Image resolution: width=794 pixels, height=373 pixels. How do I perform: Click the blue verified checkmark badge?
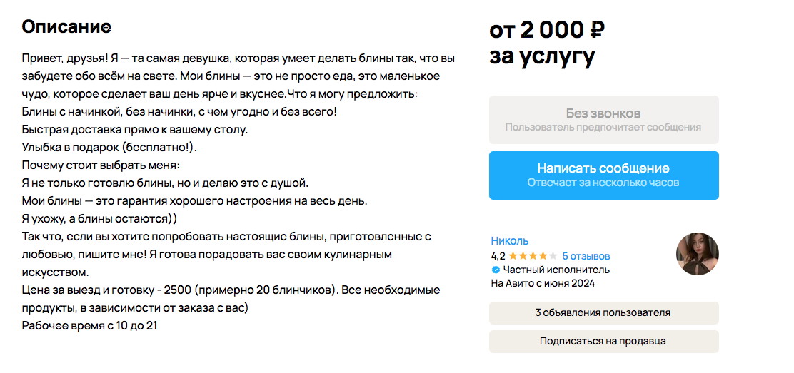click(496, 270)
